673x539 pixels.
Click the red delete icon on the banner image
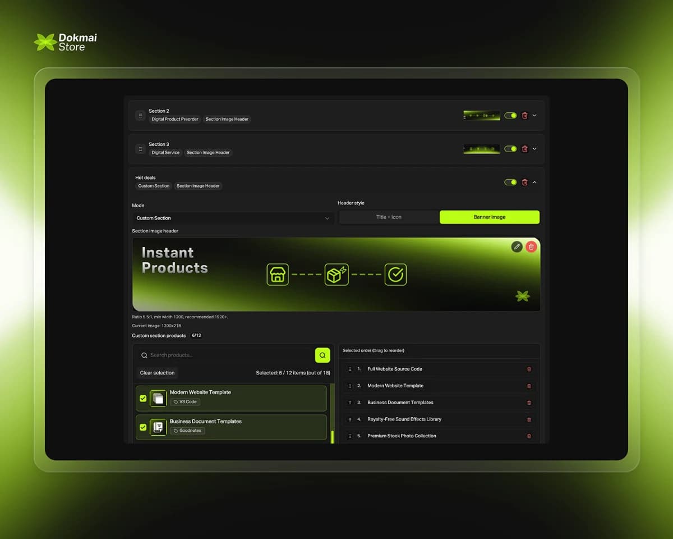[x=531, y=246]
